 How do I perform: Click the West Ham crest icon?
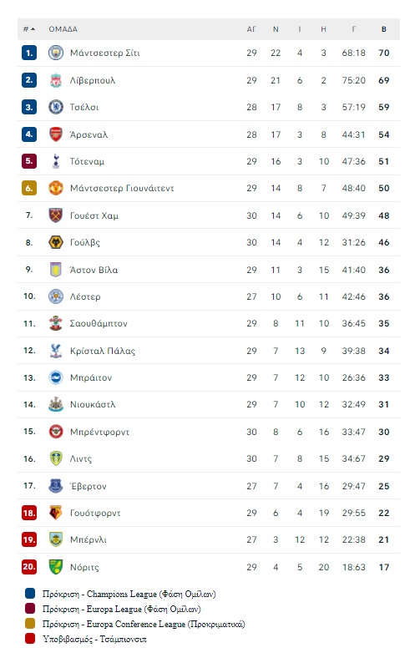pos(56,215)
